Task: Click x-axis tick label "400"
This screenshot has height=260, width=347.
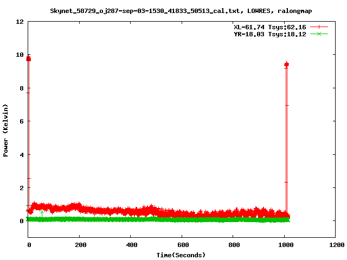Action: pyautogui.click(x=132, y=245)
